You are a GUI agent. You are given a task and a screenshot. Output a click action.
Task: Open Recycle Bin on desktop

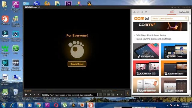[16, 93]
